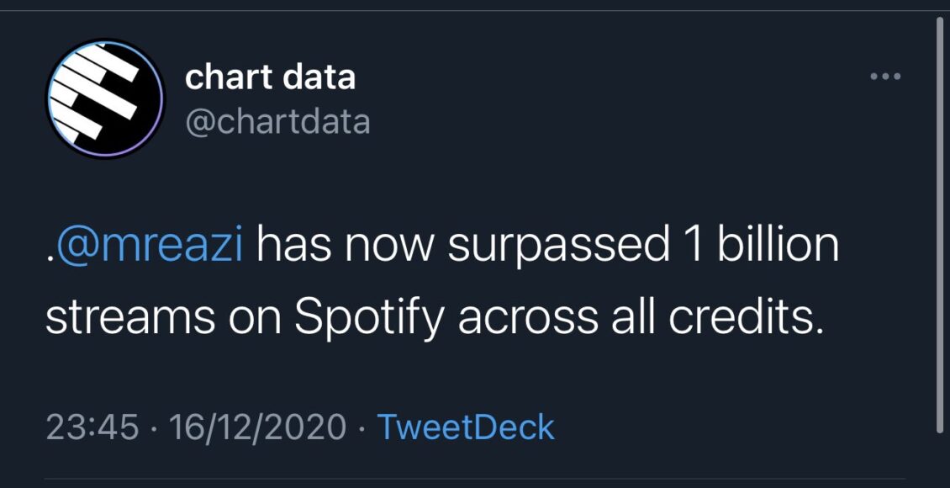Click the chart data display name
The width and height of the screenshot is (950, 488).
coord(270,77)
